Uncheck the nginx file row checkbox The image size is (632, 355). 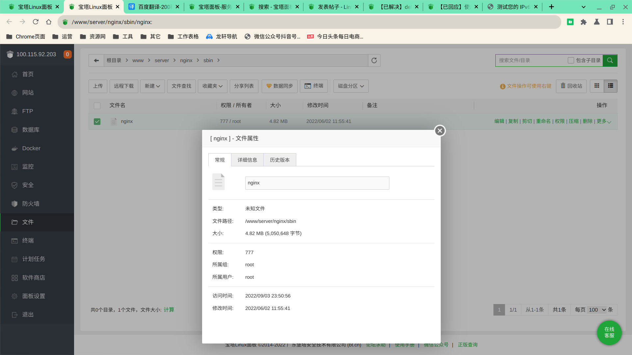coord(97,122)
